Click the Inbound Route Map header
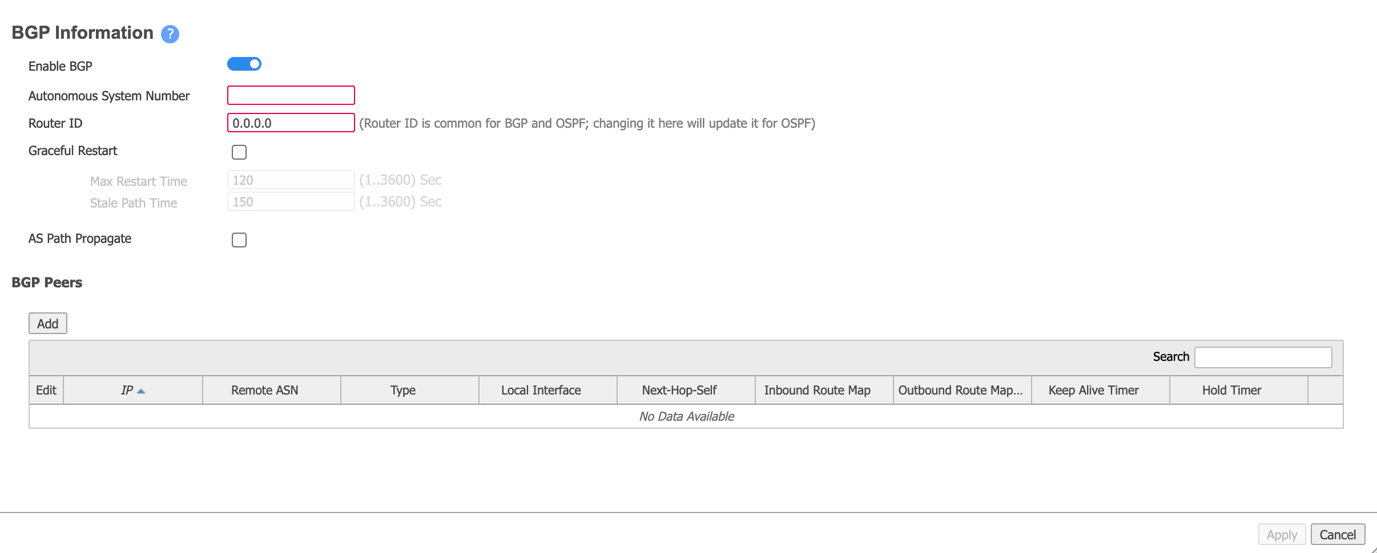Image resolution: width=1377 pixels, height=553 pixels. click(817, 391)
